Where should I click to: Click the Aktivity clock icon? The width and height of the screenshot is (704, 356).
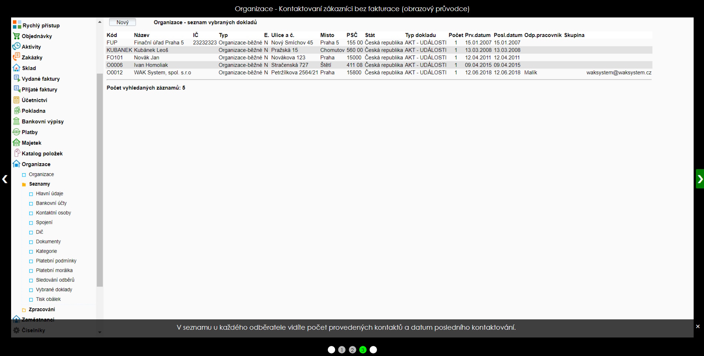16,46
